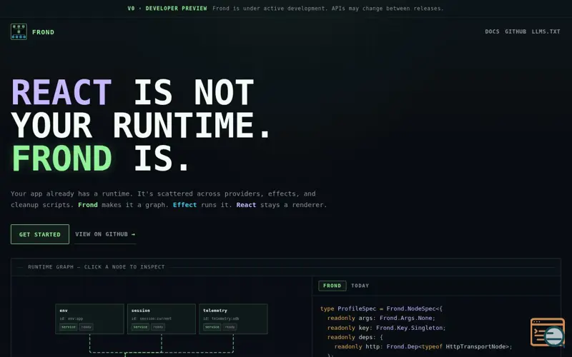Click the 'id: telemetry:sdk' text

[221, 318]
